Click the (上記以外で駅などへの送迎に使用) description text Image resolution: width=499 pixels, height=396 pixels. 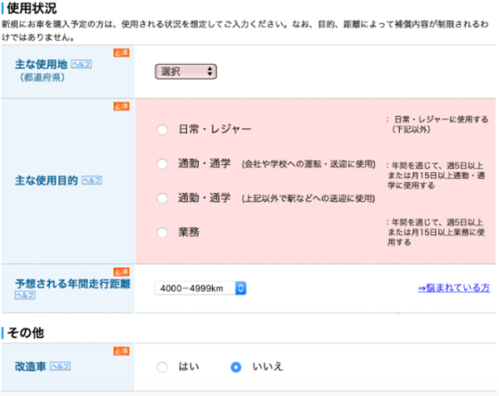308,199
